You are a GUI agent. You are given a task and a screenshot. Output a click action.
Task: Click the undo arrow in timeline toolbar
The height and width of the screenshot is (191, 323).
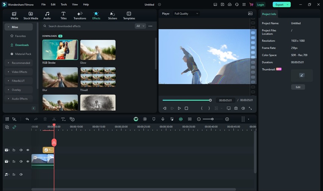[27, 119]
